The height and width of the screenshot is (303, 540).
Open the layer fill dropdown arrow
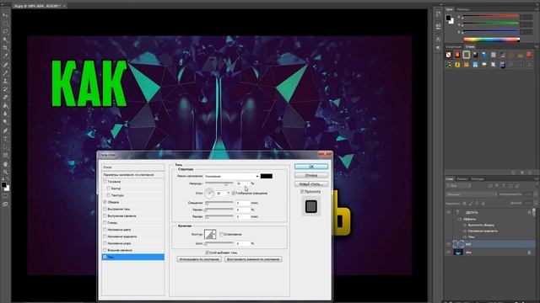[x=536, y=204]
